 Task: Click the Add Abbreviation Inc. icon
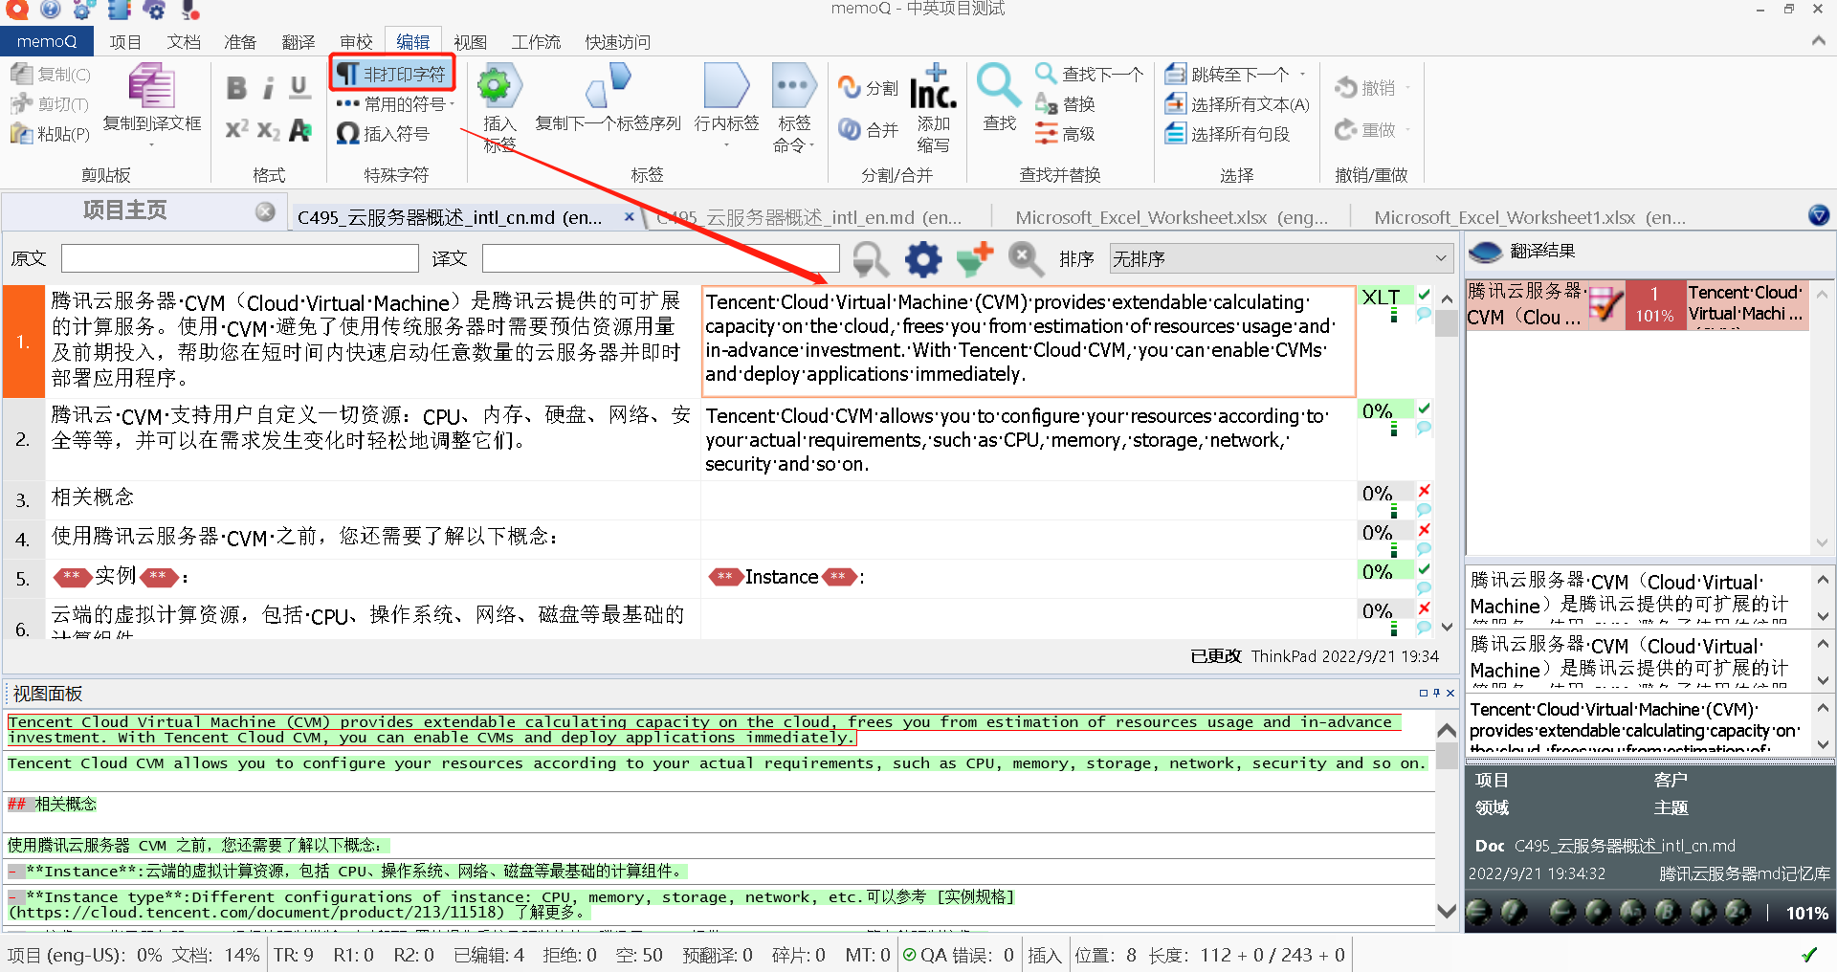933,88
